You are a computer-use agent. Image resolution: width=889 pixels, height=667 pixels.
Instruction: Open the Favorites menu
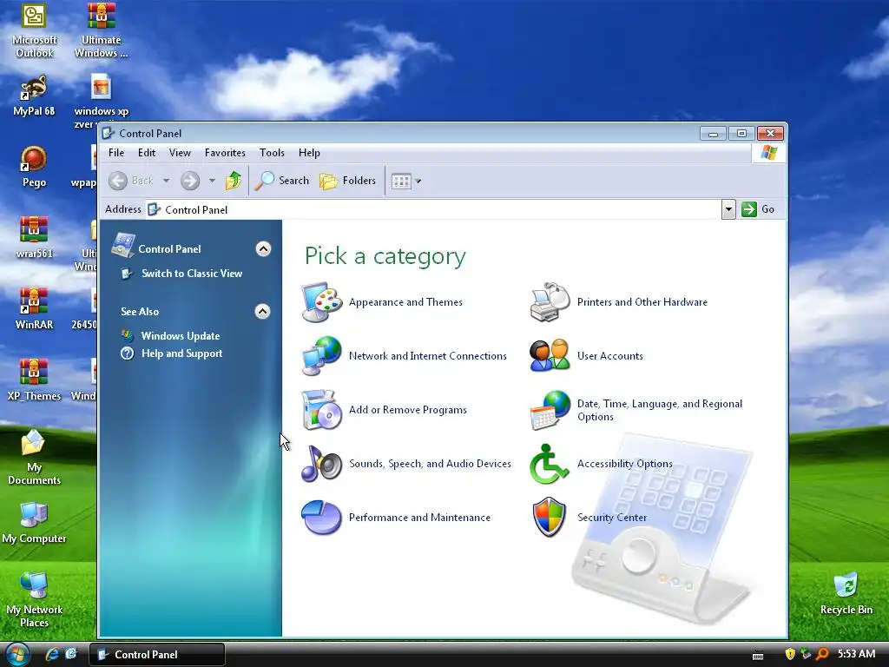coord(225,153)
